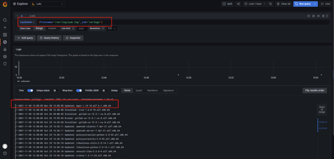Click the log timeline range 13:06:13 marker
The width and height of the screenshot is (334, 159).
pyautogui.click(x=323, y=122)
